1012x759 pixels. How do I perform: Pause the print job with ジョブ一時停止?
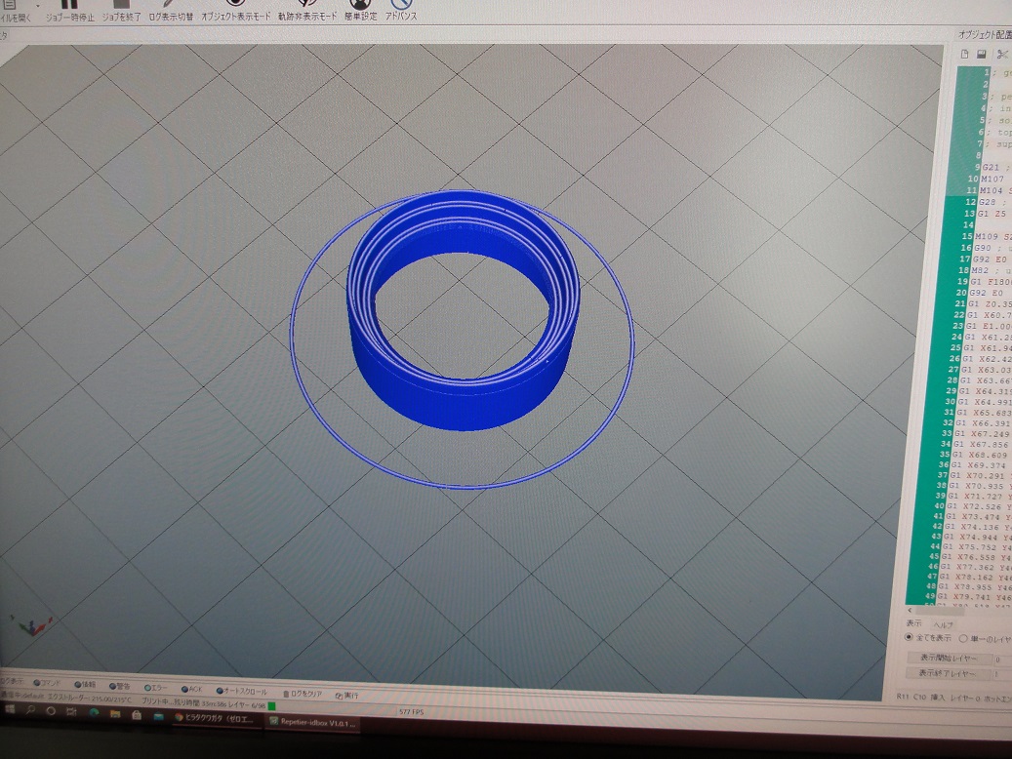click(x=69, y=12)
